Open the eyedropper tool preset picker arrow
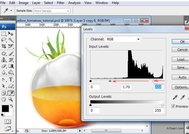This screenshot has height=134, width=189. coord(11,10)
